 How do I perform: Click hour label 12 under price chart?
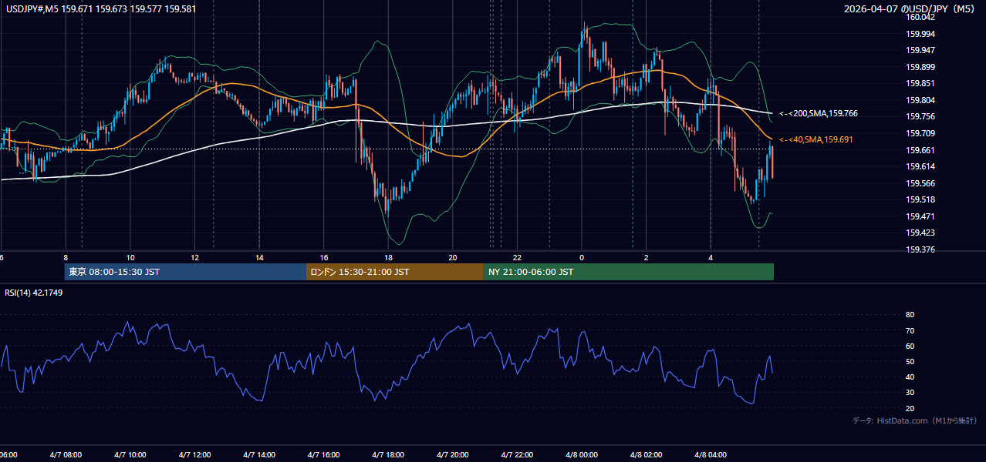point(194,257)
